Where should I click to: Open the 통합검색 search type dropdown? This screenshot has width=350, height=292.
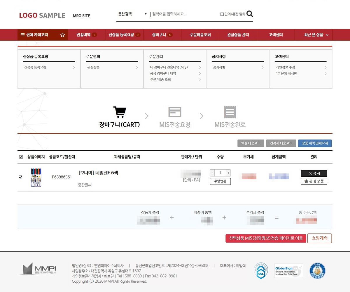132,14
